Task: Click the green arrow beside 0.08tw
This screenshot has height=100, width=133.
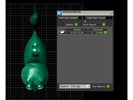Action: (x=106, y=33)
